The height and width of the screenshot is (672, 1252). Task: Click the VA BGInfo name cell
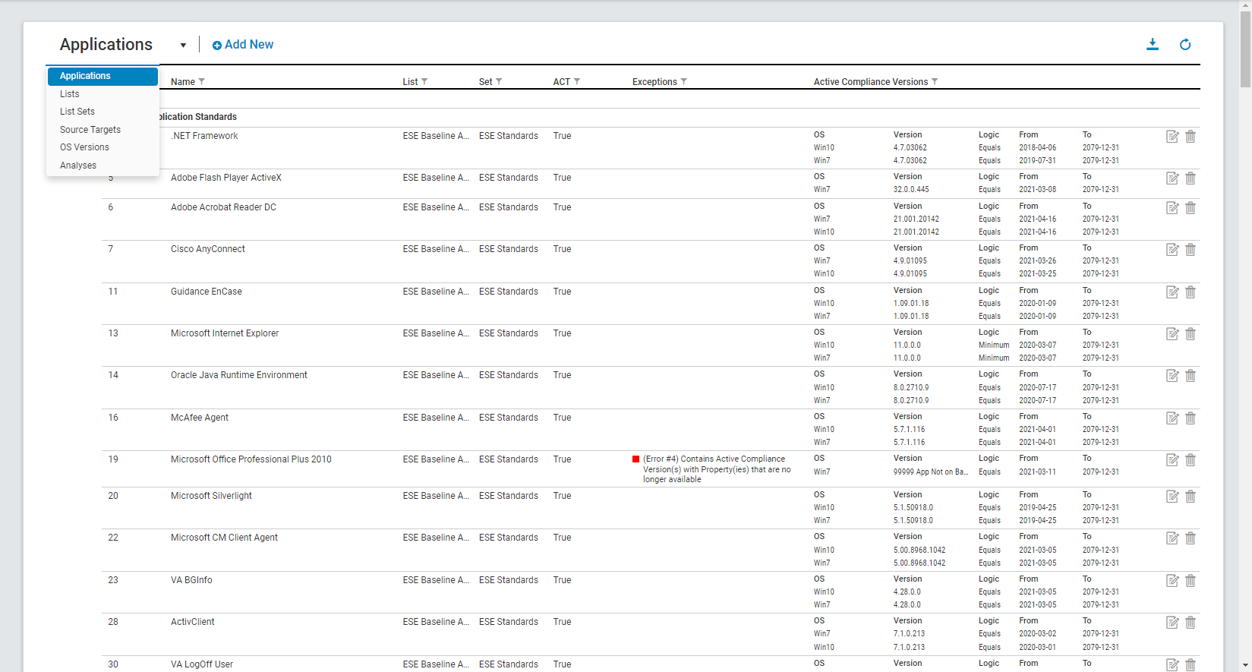click(191, 580)
